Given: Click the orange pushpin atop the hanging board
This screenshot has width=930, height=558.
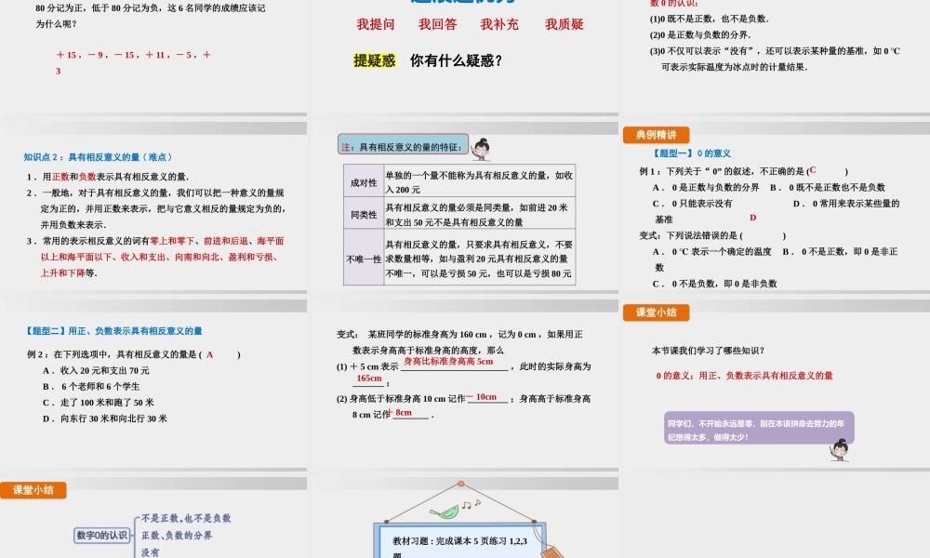Looking at the screenshot, I should pos(461,484).
